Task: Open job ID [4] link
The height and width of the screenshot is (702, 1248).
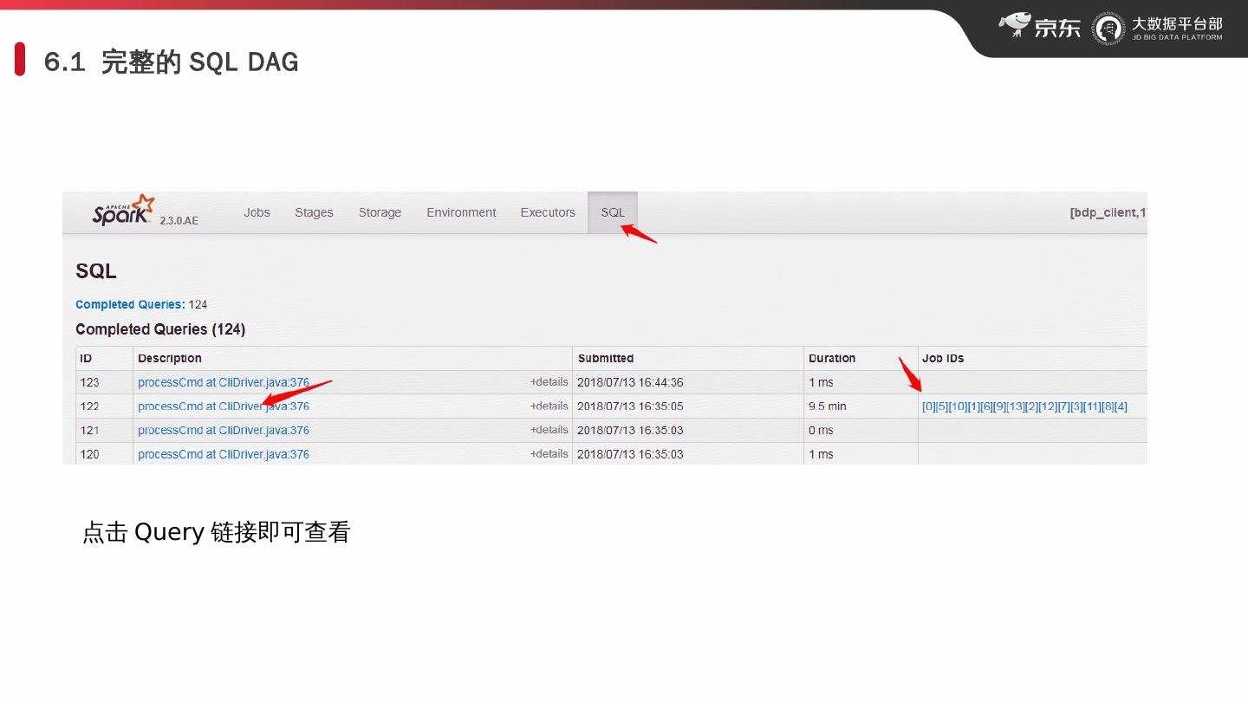Action: coord(1121,406)
